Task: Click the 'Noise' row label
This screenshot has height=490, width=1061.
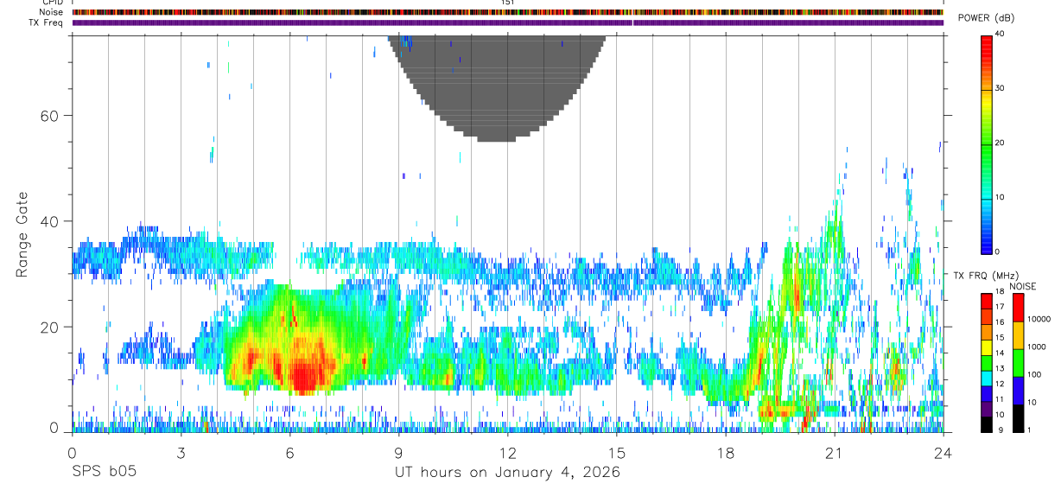Action: 52,12
